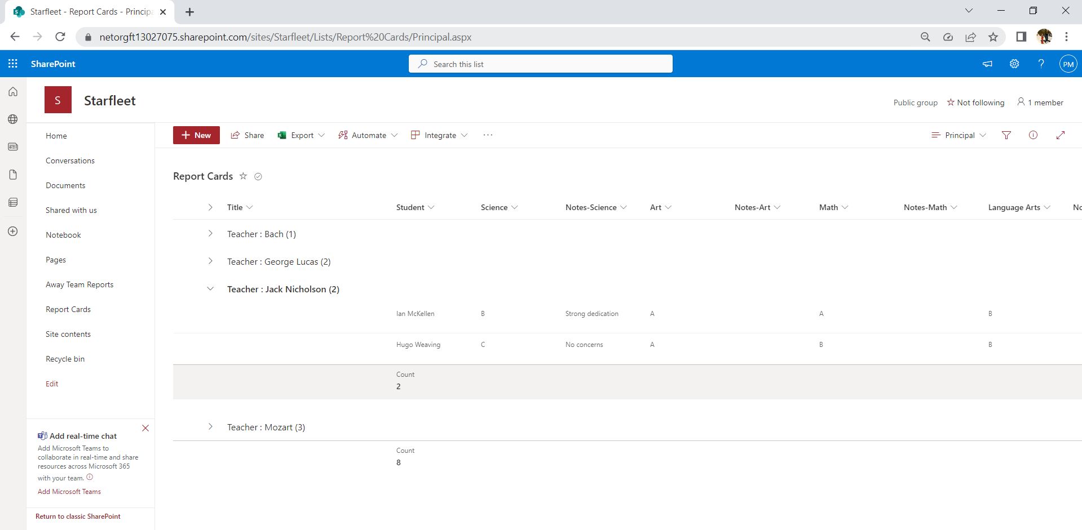Collapse the Jack Nicholson teacher group
This screenshot has height=530, width=1082.
pos(210,289)
